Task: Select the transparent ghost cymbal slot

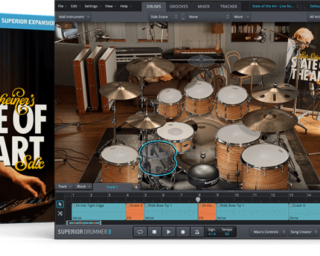Action: pyautogui.click(x=201, y=61)
